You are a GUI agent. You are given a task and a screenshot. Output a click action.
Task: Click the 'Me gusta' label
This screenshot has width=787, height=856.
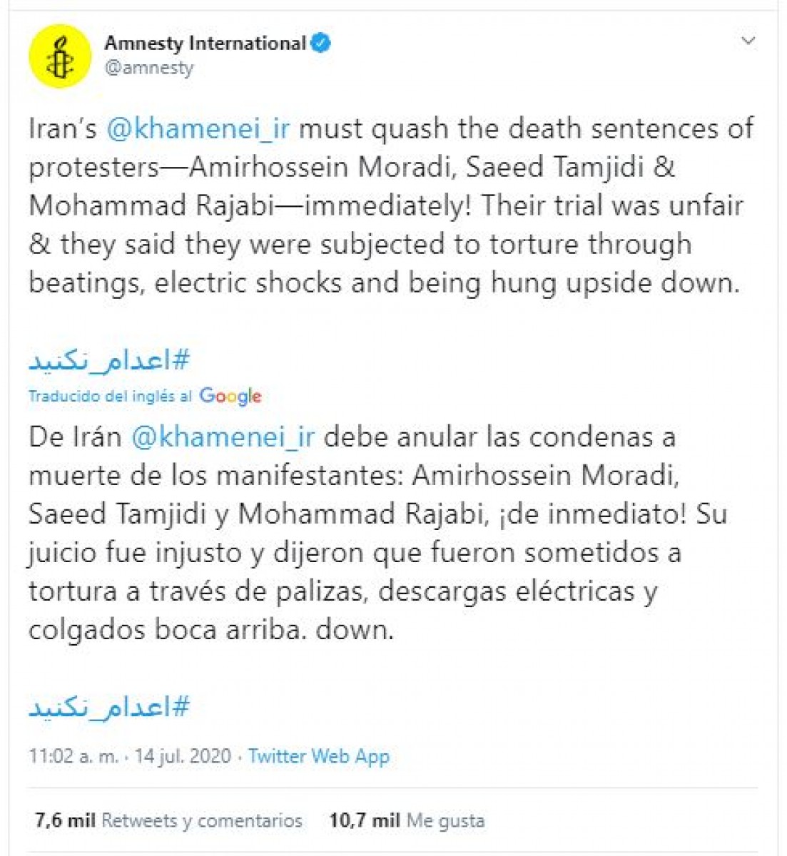pos(445,820)
